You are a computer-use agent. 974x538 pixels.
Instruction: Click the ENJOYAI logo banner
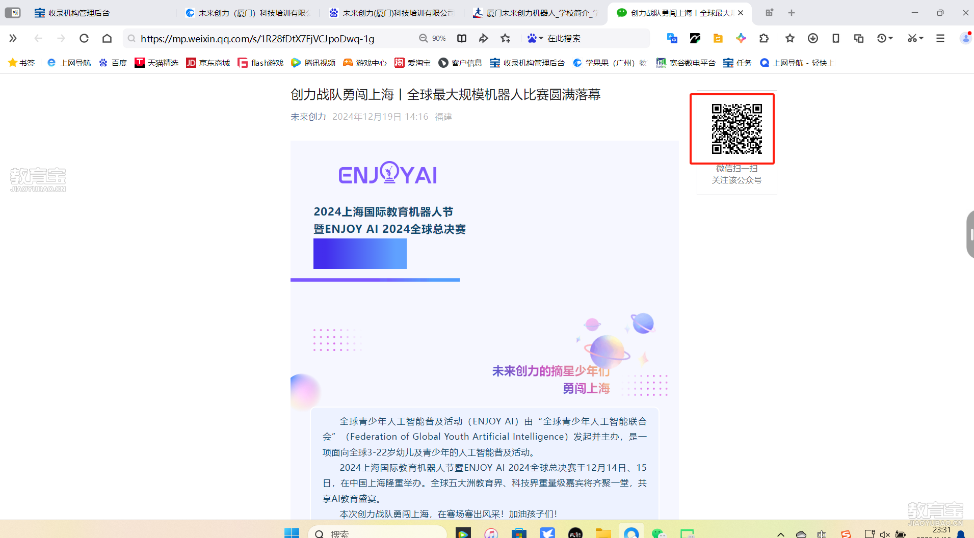(x=387, y=173)
